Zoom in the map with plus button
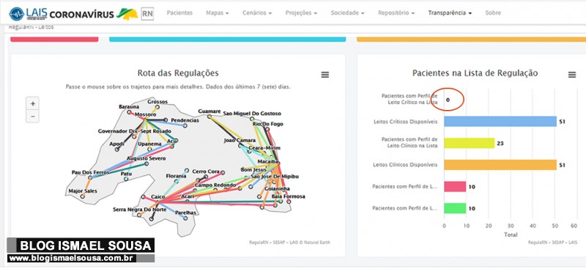Image resolution: width=586 pixels, height=269 pixels. tap(32, 103)
